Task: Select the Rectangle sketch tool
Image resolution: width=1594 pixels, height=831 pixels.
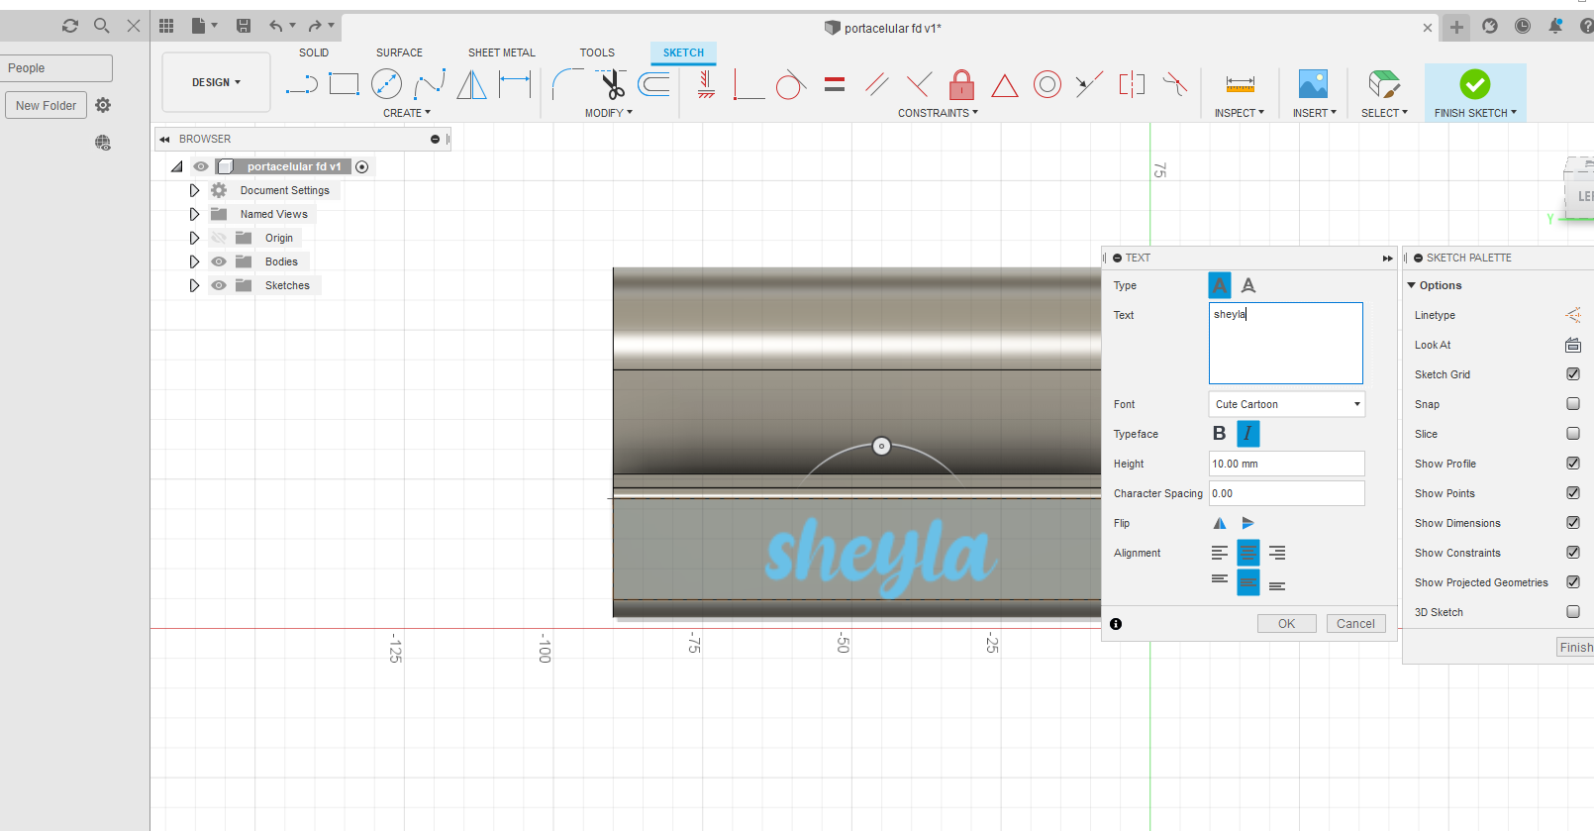Action: [344, 84]
